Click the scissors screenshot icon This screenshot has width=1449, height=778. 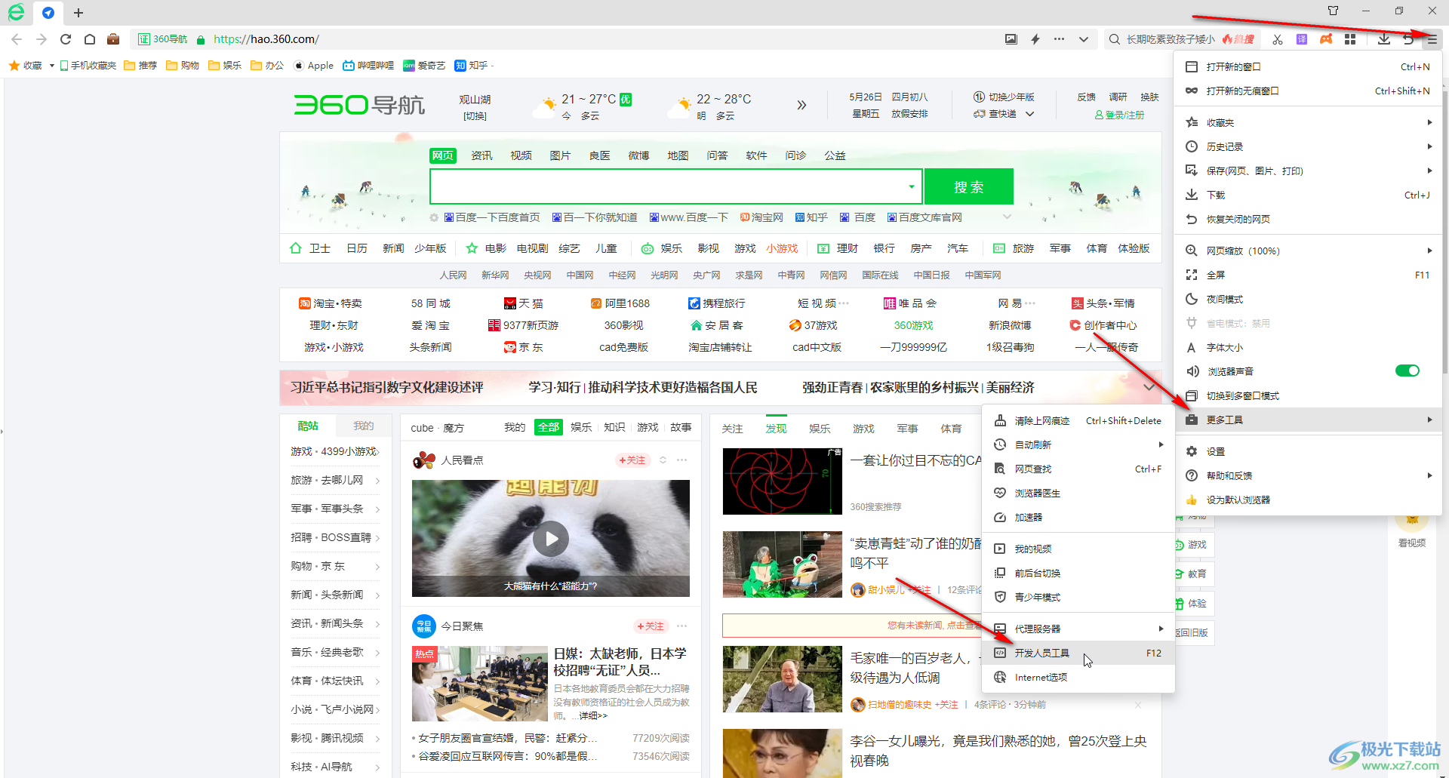coord(1278,39)
